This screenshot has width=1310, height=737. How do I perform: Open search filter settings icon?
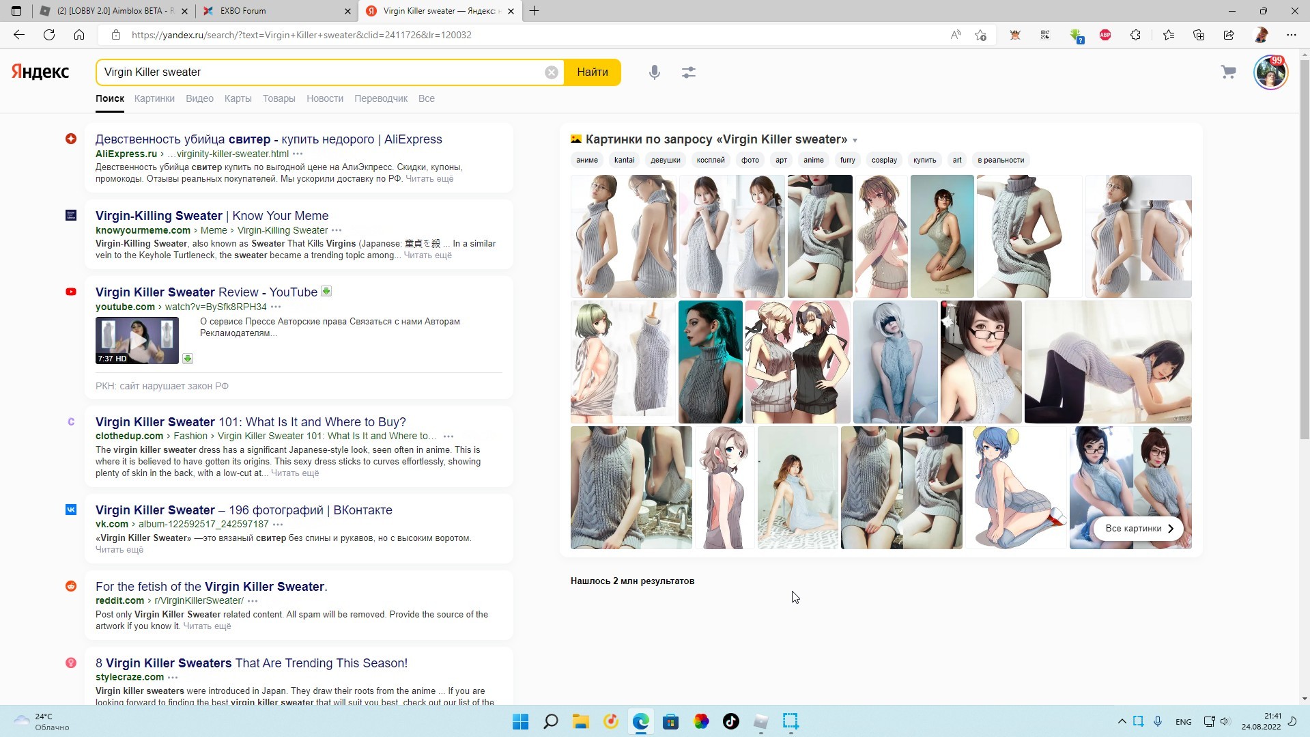(x=689, y=72)
